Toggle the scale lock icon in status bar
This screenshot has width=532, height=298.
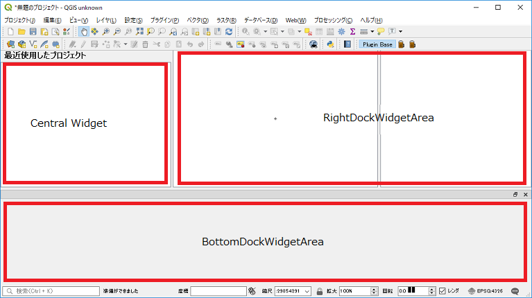tap(319, 291)
